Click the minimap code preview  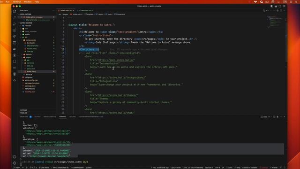click(x=275, y=22)
